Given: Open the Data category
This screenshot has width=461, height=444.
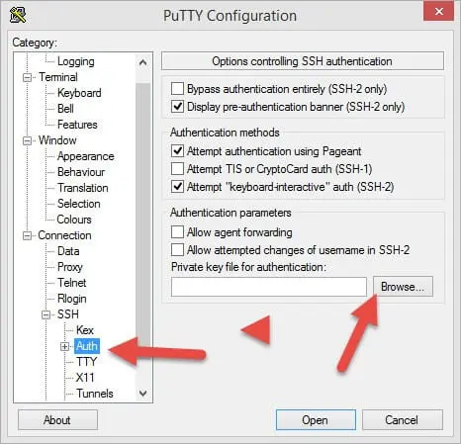Looking at the screenshot, I should point(68,251).
